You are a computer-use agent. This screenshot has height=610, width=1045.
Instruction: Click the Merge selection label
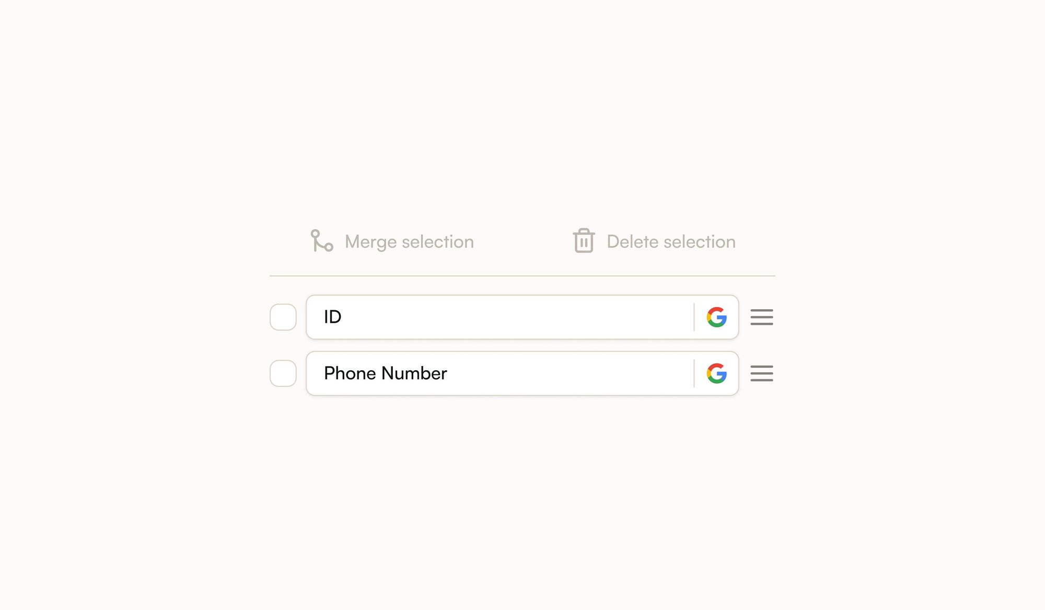[x=409, y=242]
